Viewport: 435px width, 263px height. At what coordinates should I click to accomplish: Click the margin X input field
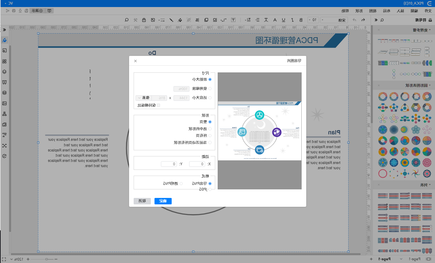(197, 164)
